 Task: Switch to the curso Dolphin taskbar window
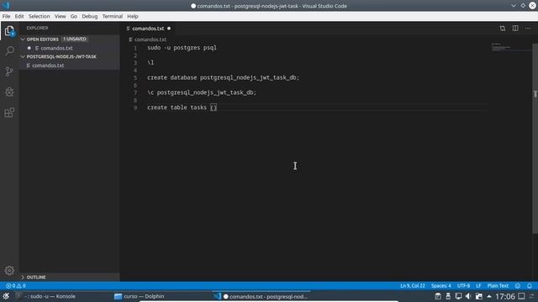tap(144, 296)
